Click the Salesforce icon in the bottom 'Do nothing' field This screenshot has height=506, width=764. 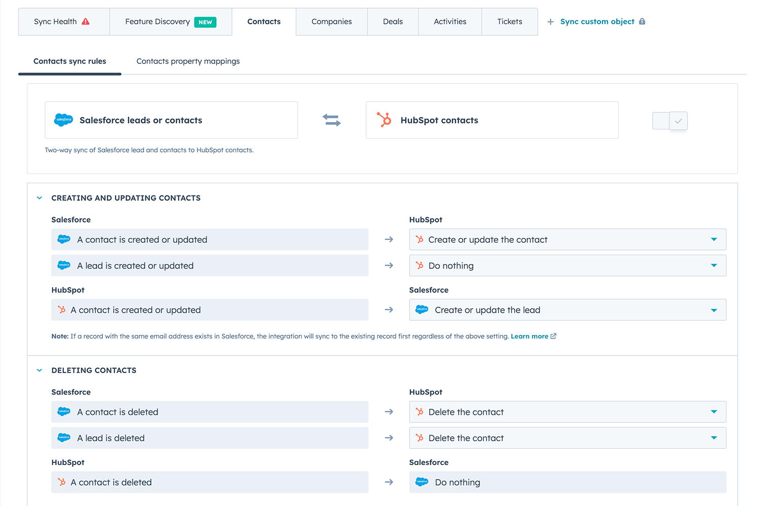click(422, 482)
